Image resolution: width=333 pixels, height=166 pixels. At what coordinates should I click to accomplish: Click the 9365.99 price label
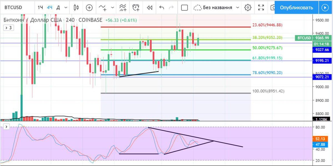pyautogui.click(x=322, y=38)
